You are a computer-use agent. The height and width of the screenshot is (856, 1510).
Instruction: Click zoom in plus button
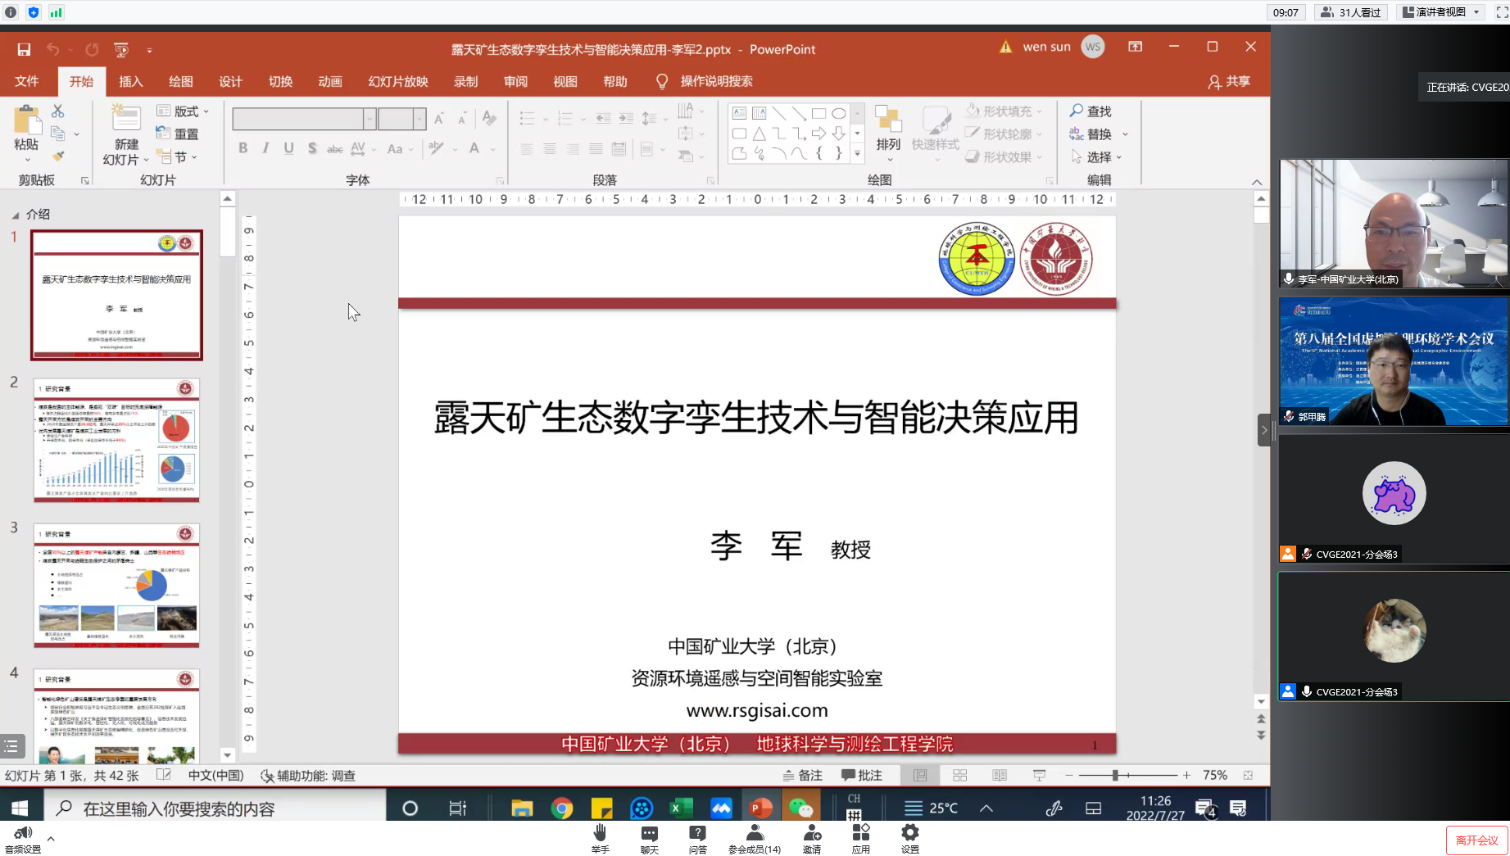[x=1186, y=775]
